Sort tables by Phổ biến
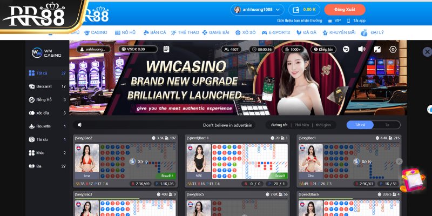The width and height of the screenshot is (432, 216). [x=302, y=125]
